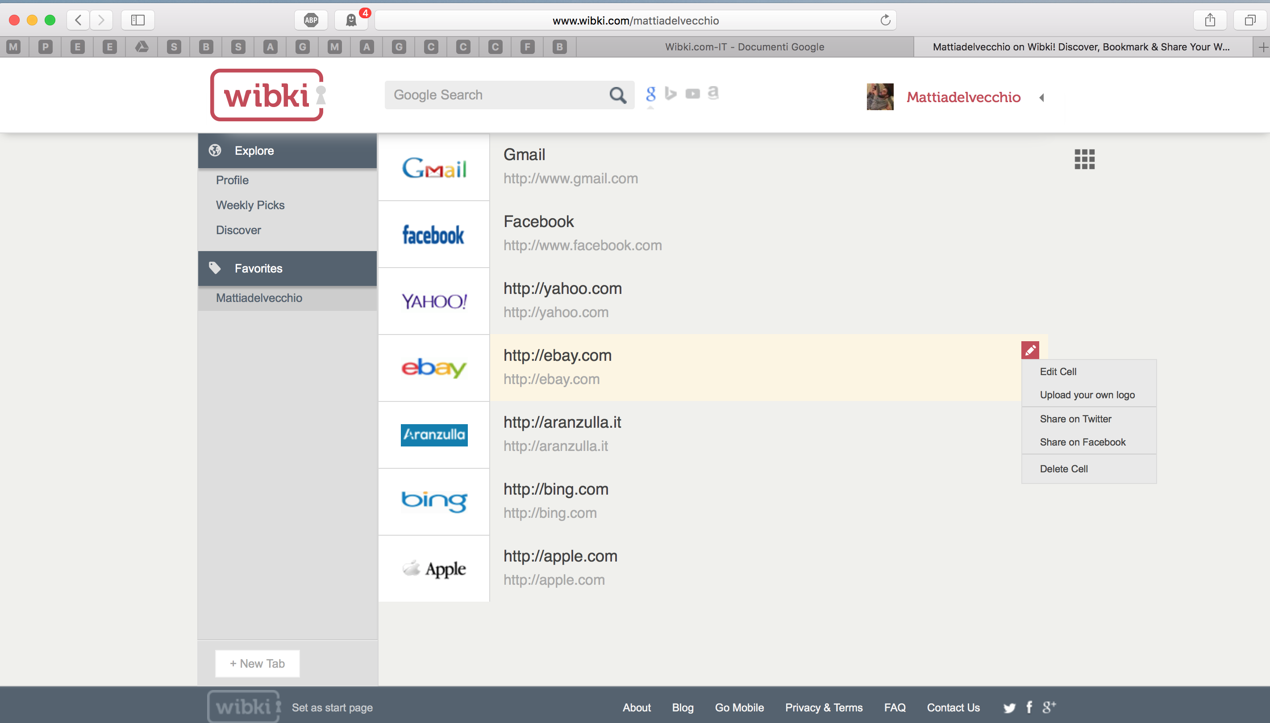Open Facebook logo tile
This screenshot has height=723, width=1270.
[434, 234]
